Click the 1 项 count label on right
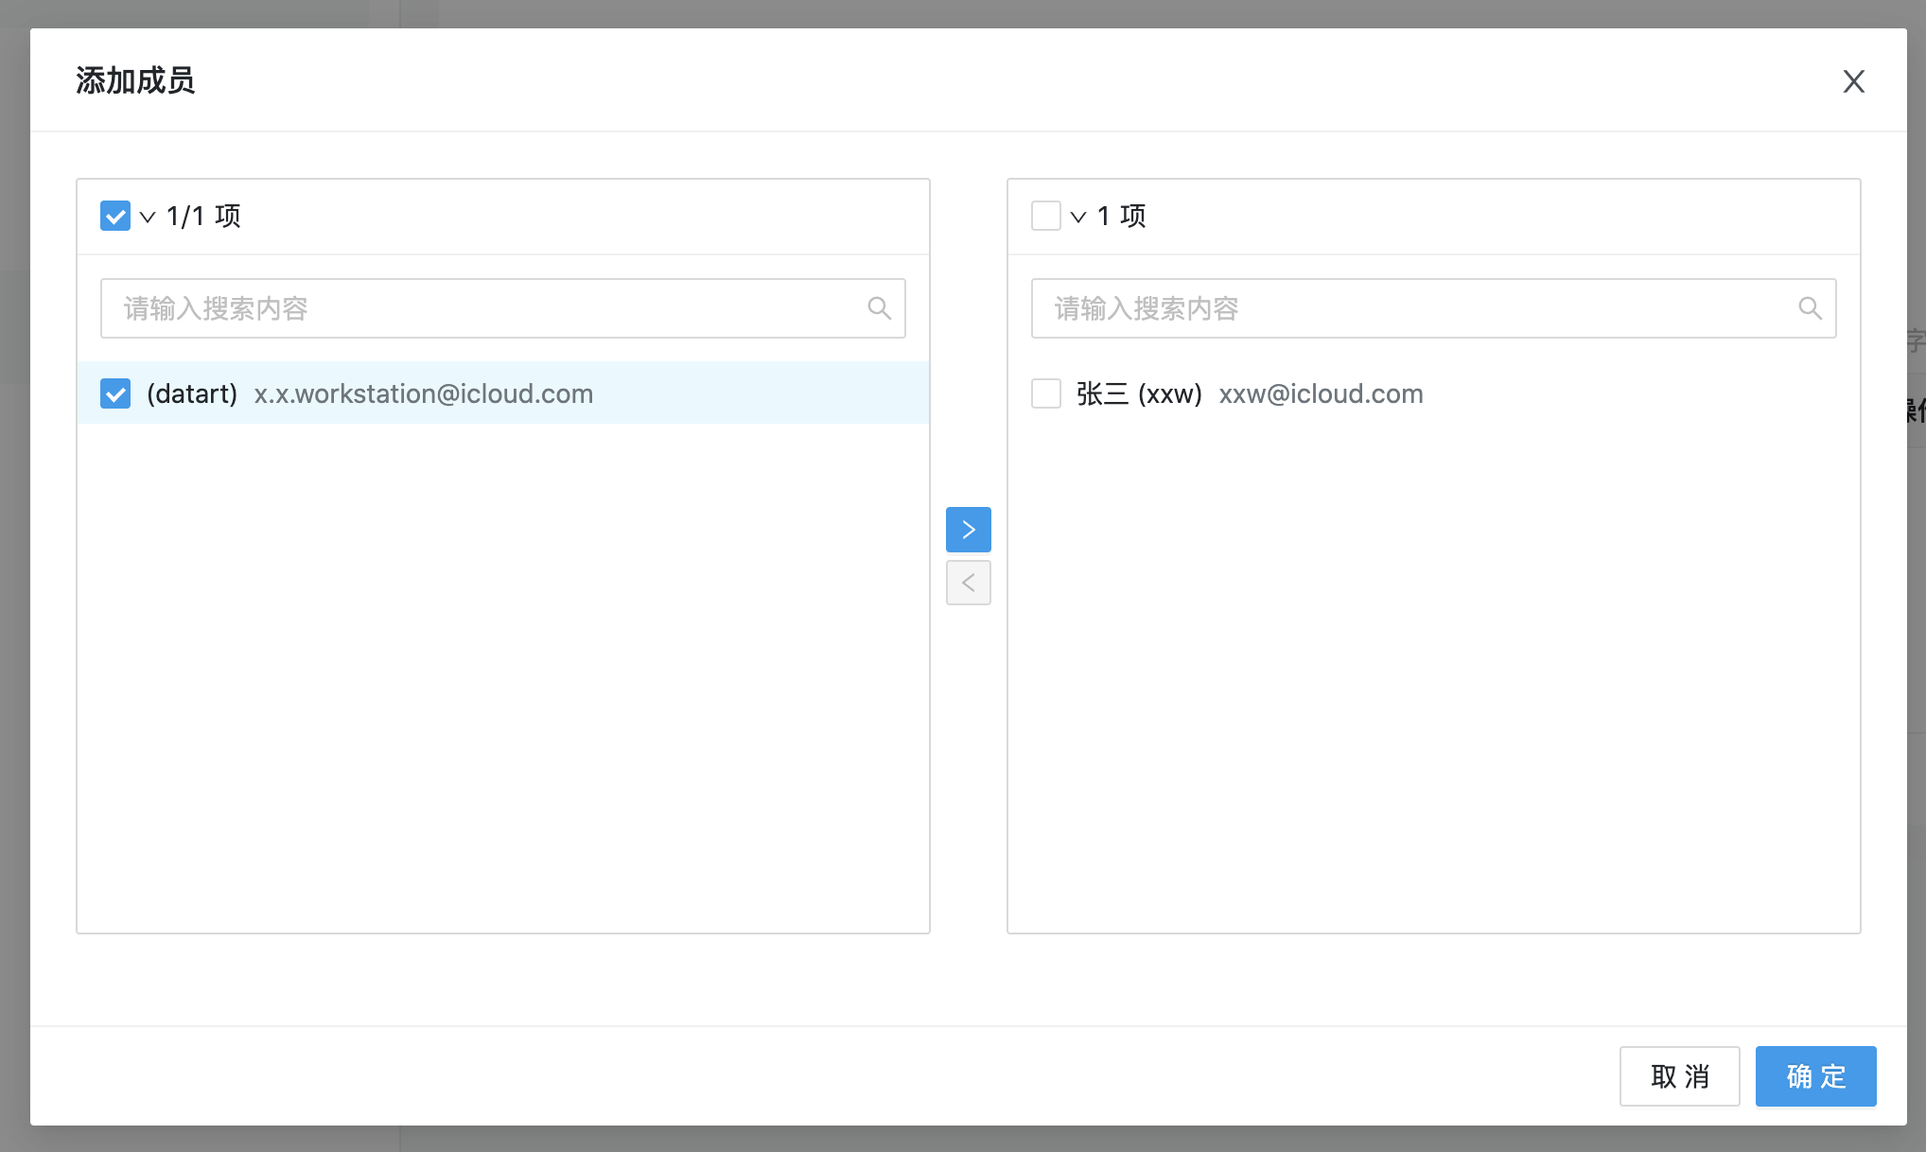 pyautogui.click(x=1121, y=217)
